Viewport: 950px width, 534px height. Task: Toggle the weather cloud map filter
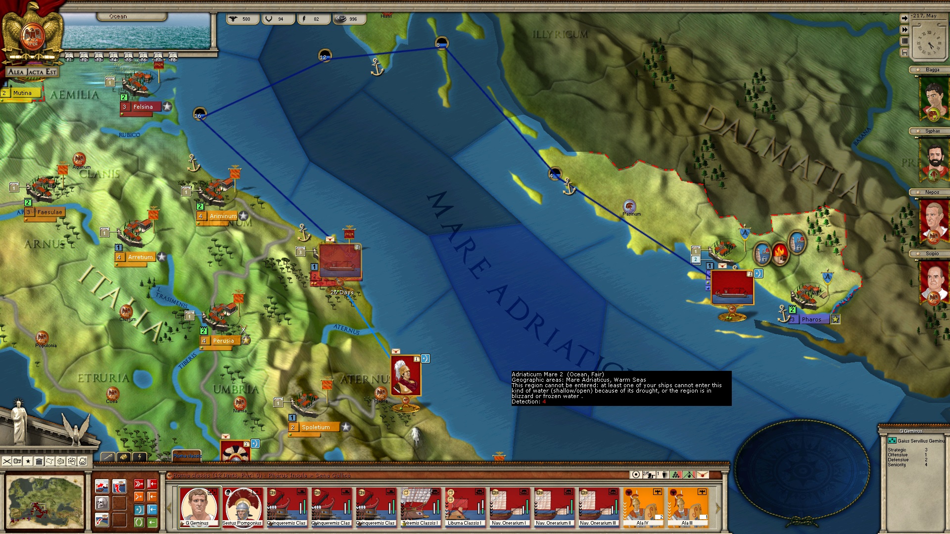pyautogui.click(x=72, y=461)
